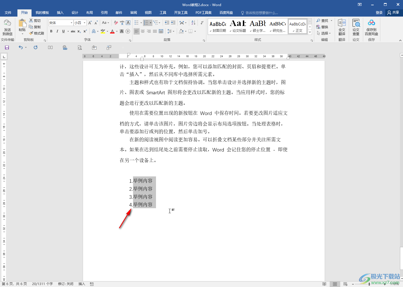Click the Distributed alignment icon
This screenshot has width=403, height=287.
coord(161,31)
